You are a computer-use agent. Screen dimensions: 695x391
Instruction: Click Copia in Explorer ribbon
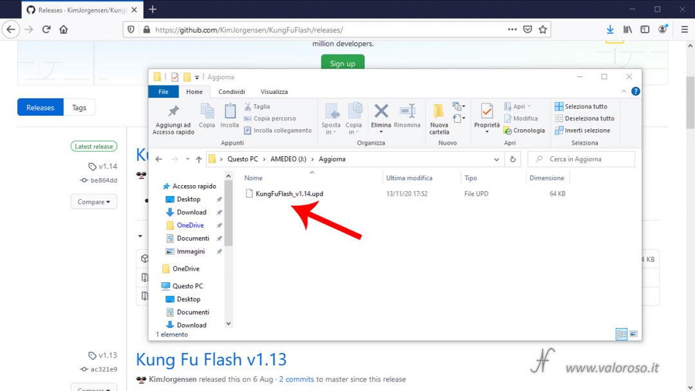point(207,116)
